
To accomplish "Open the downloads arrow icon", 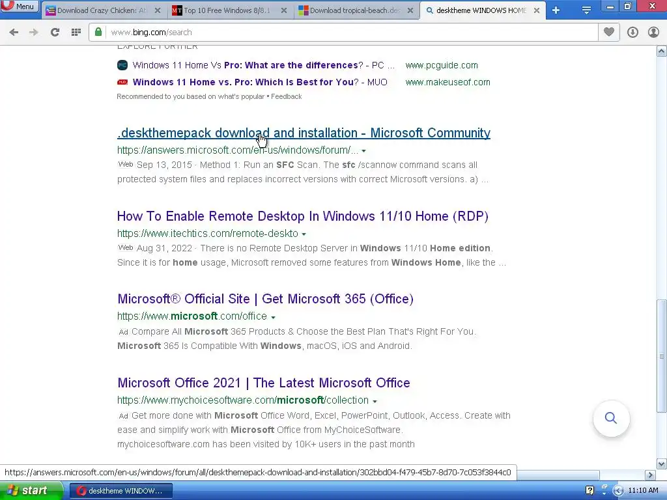I will 632,33.
